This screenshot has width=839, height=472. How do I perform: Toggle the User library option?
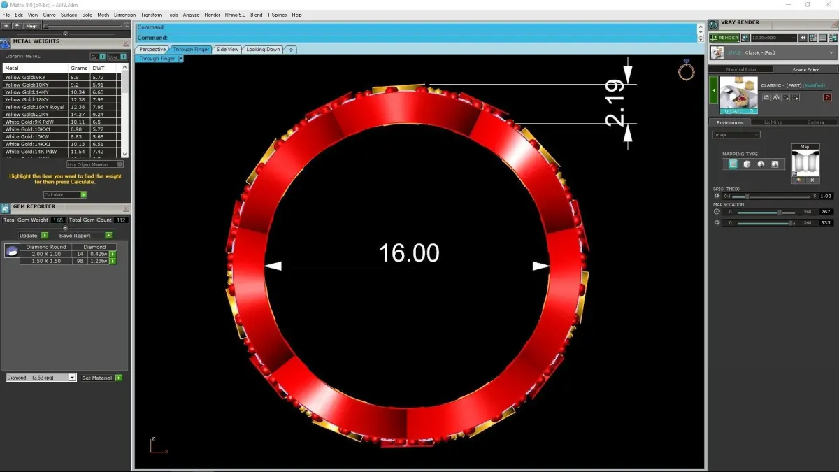(x=116, y=57)
